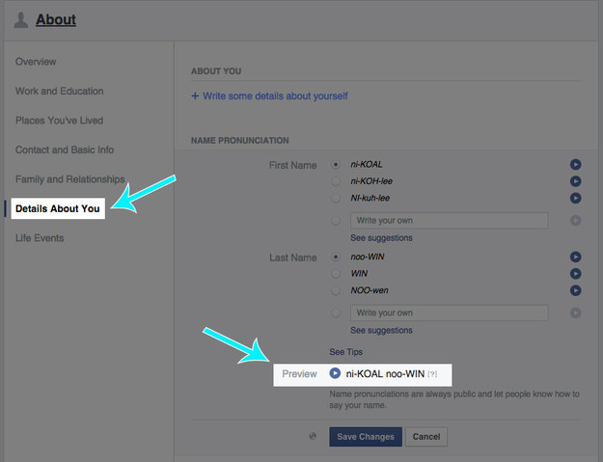Screen dimensions: 603x462
Task: Choose the NOO-wen last name pronunciation
Action: coord(336,290)
